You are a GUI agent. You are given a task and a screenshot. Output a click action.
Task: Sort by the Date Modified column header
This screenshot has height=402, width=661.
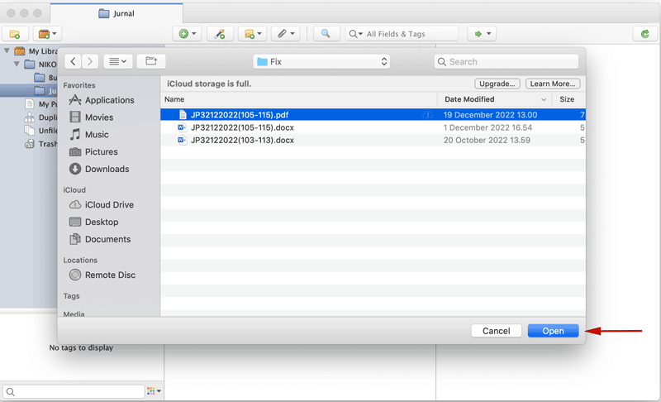click(x=496, y=99)
